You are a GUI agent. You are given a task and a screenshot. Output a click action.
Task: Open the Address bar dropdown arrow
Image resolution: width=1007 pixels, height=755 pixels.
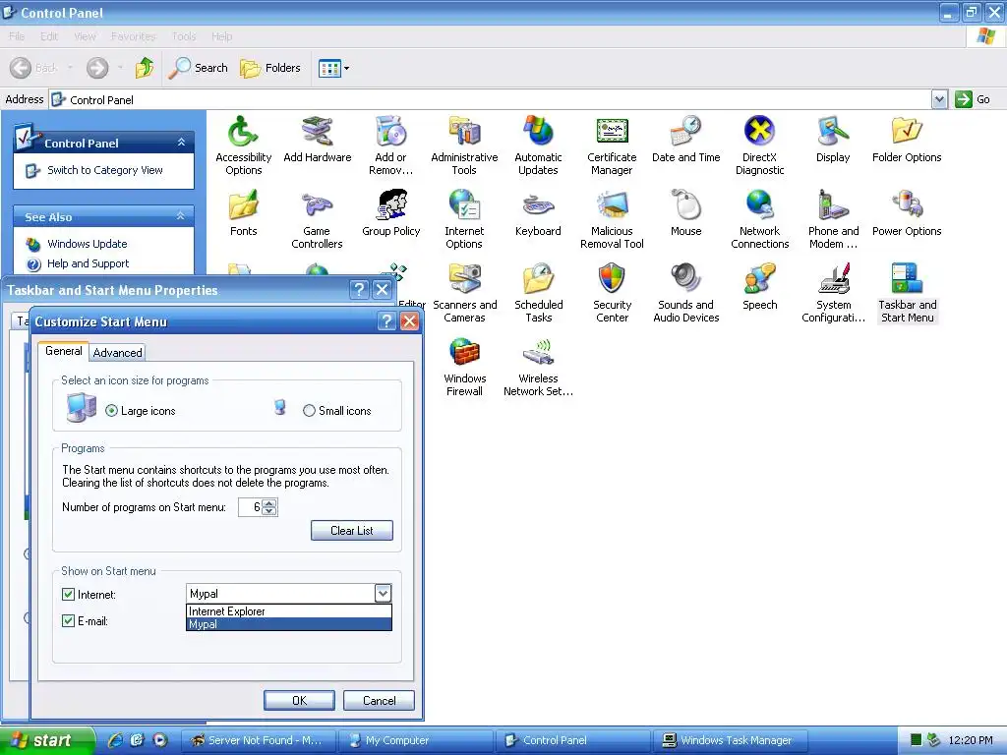(x=939, y=99)
